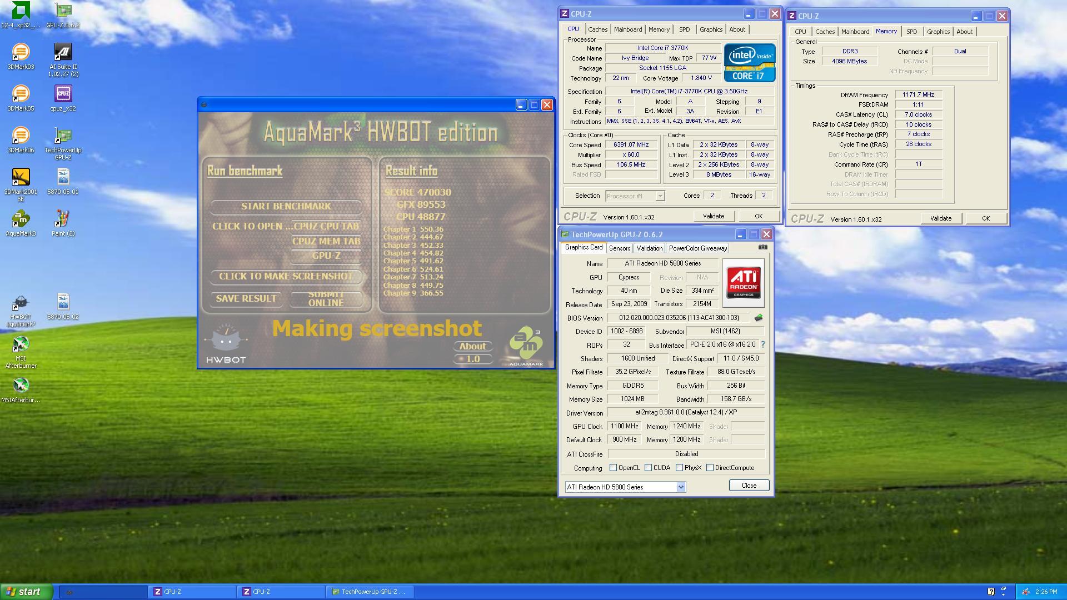Toggle the OpenCL checkbox in GPU-Z
Viewport: 1067px width, 600px height.
[x=613, y=468]
